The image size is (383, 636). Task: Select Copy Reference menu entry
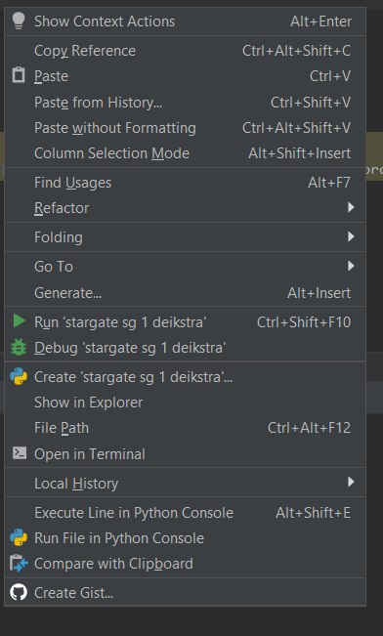(185, 51)
